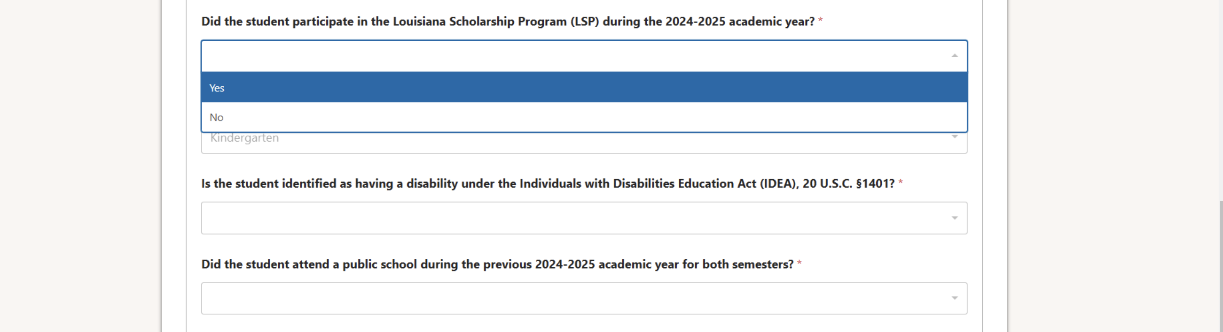Click the arrow on the public school dropdown

pyautogui.click(x=954, y=298)
